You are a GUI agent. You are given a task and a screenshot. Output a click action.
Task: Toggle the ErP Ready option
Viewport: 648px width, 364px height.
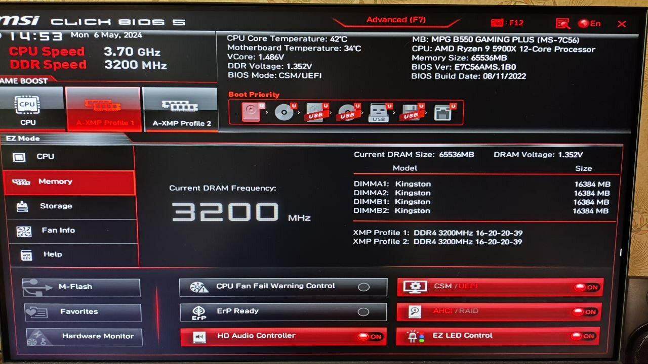tap(283, 312)
